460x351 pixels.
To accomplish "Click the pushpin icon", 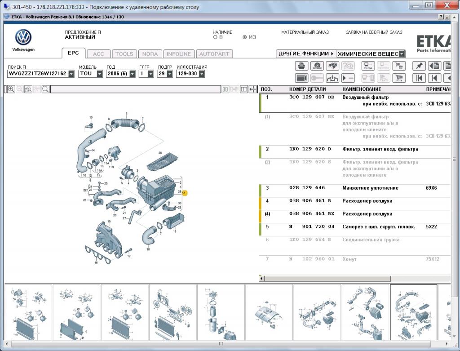I will [419, 66].
